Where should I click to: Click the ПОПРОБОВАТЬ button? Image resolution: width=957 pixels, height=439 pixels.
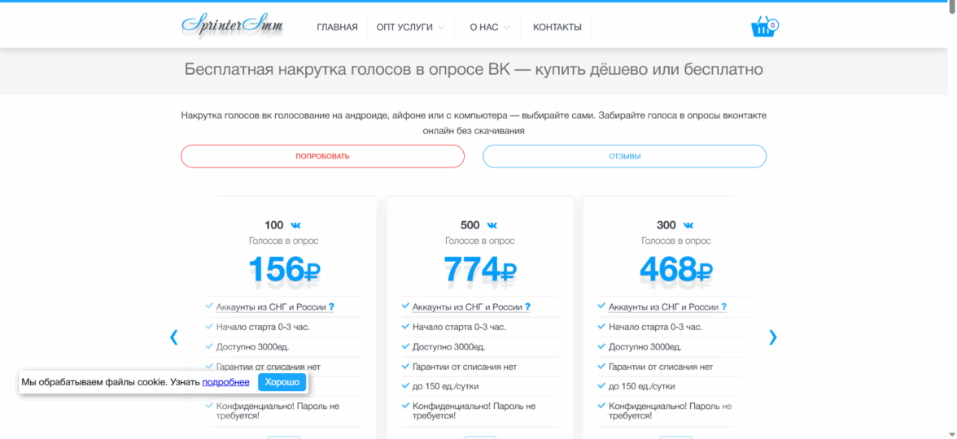[x=322, y=156]
